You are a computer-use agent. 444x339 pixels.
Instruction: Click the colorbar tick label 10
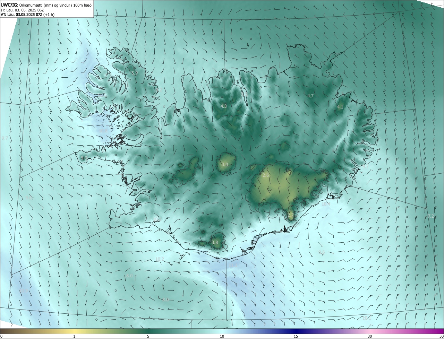[x=222, y=336]
